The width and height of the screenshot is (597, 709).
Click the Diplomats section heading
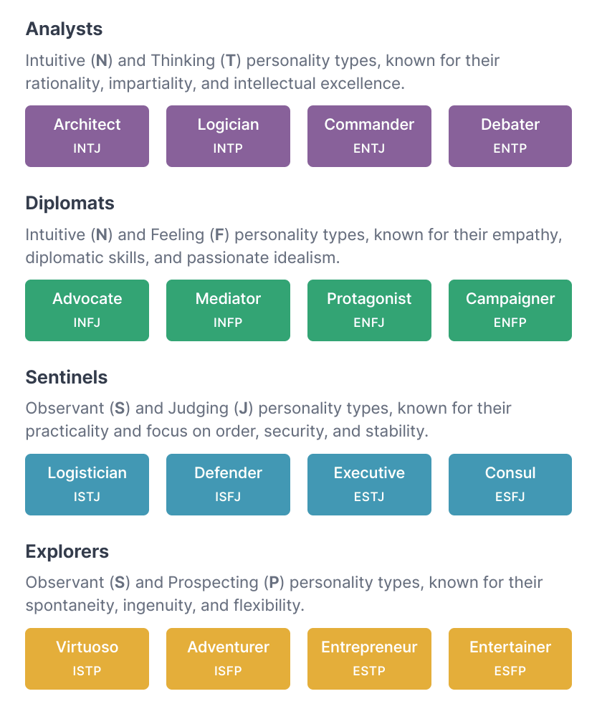coord(70,204)
